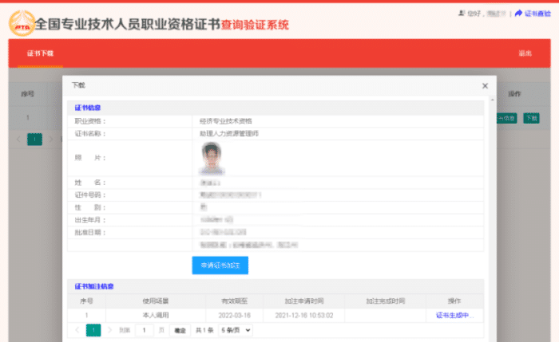
Task: Click the 确定 button beside the page input
Action: pyautogui.click(x=180, y=330)
